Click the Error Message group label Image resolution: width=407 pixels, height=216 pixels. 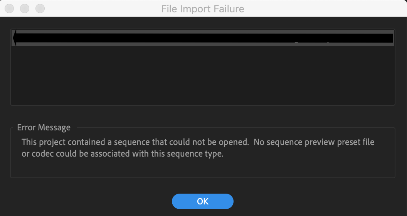[44, 127]
